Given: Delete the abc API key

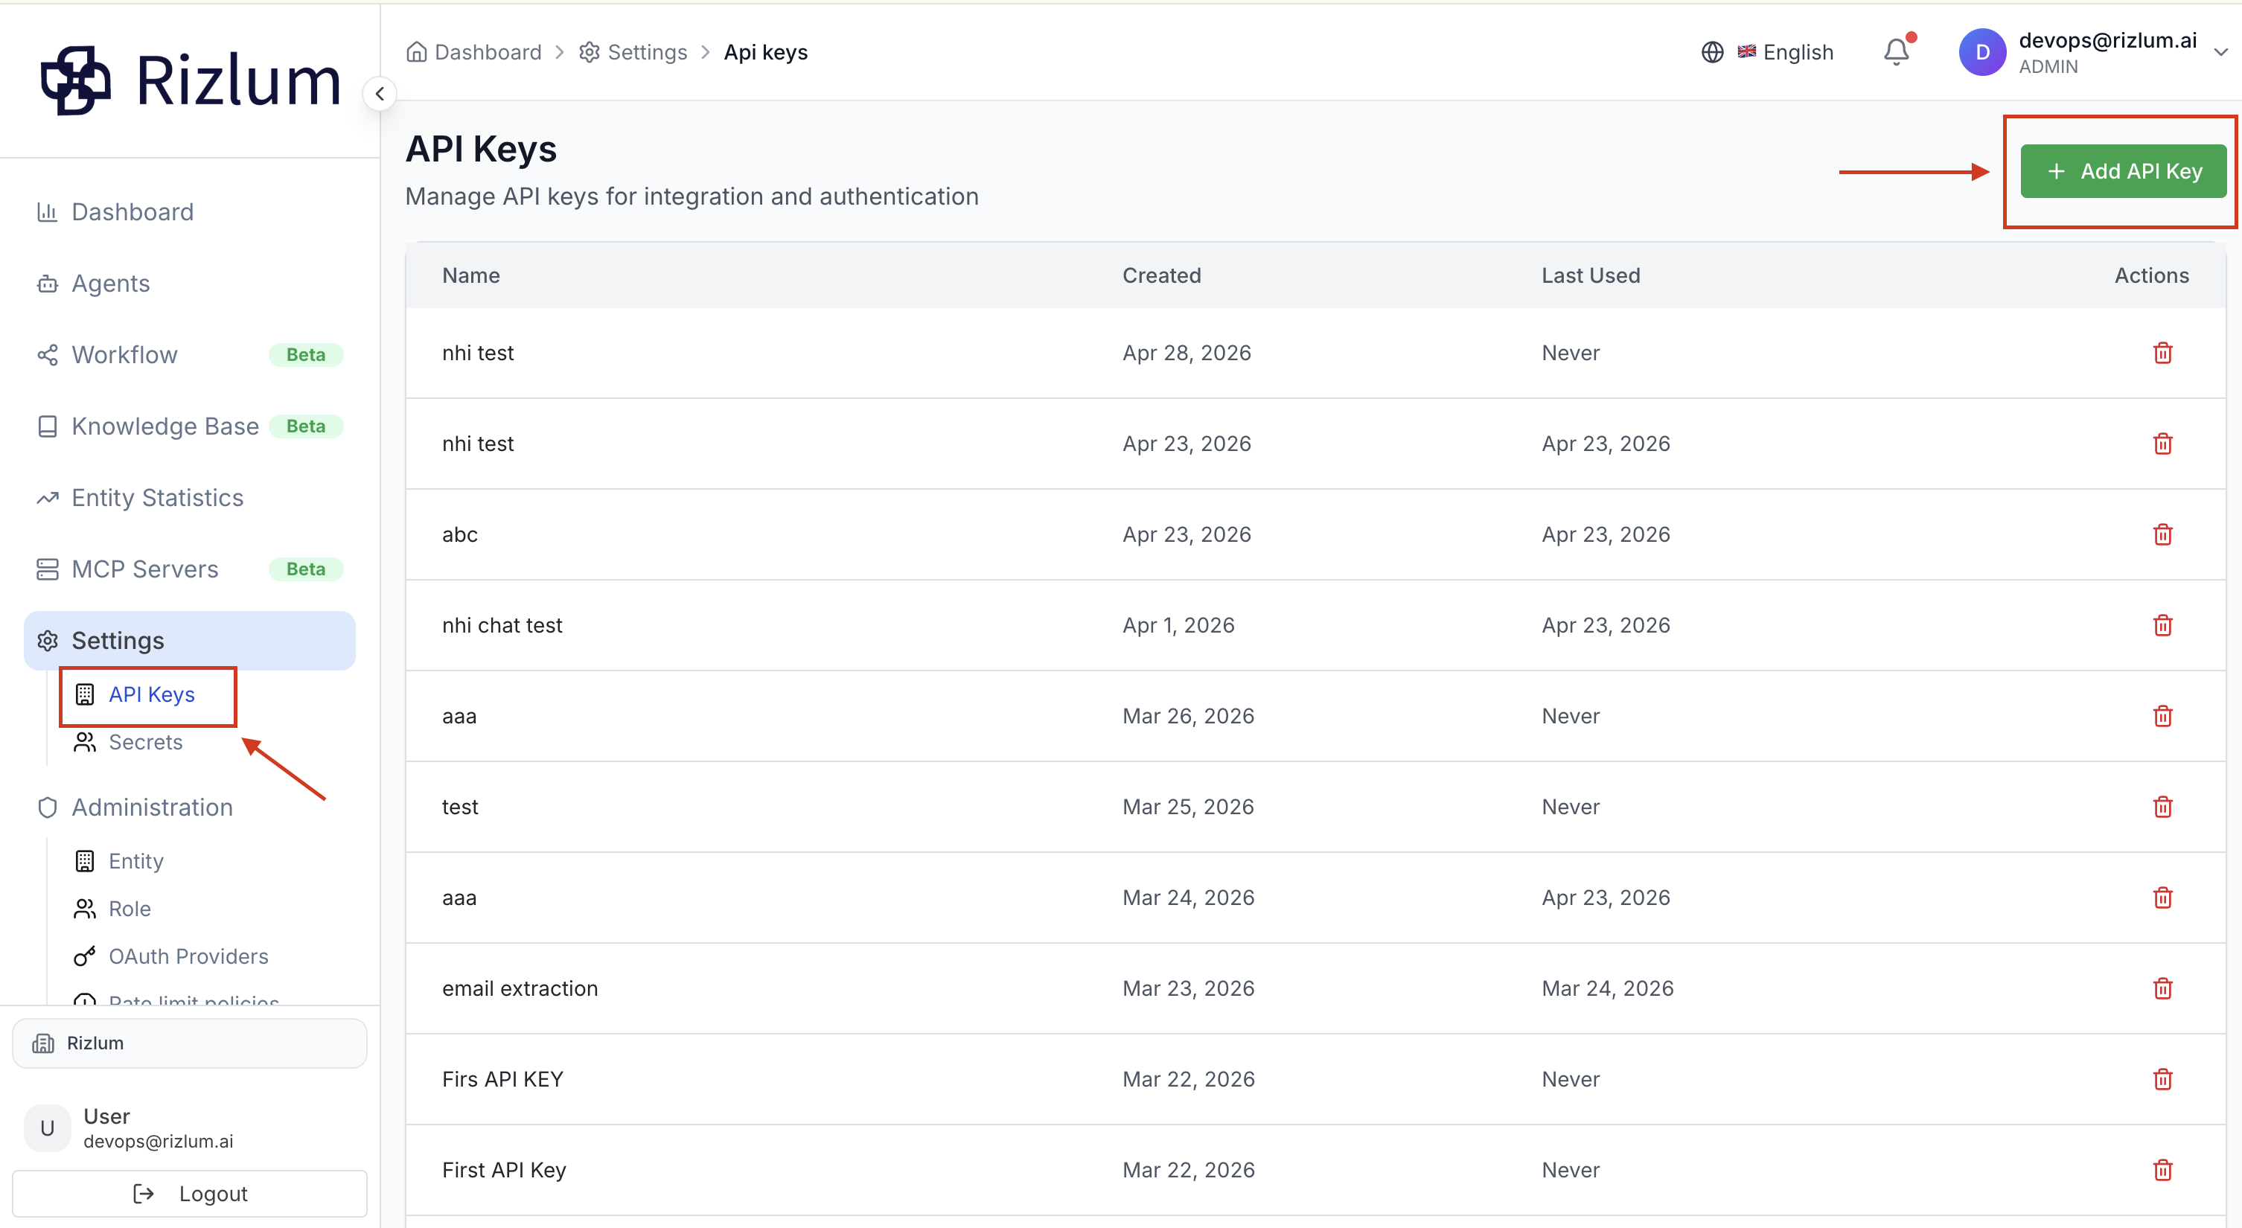Looking at the screenshot, I should point(2162,534).
